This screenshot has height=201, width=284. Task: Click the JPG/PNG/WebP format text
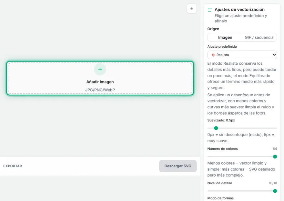pyautogui.click(x=100, y=90)
